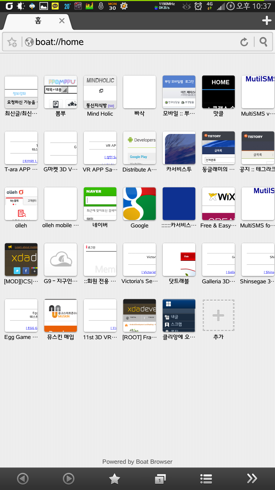Viewport: 275px width, 490px height.
Task: Close the 홈 tab
Action: (62, 21)
